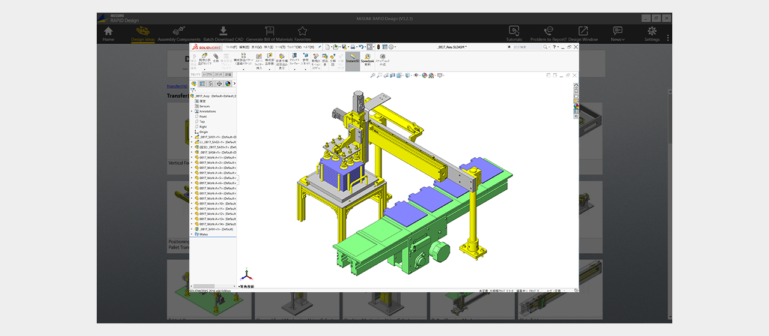Open the DisplayManager tab in feature tree
Screen dimensions: 769x336
(228, 84)
